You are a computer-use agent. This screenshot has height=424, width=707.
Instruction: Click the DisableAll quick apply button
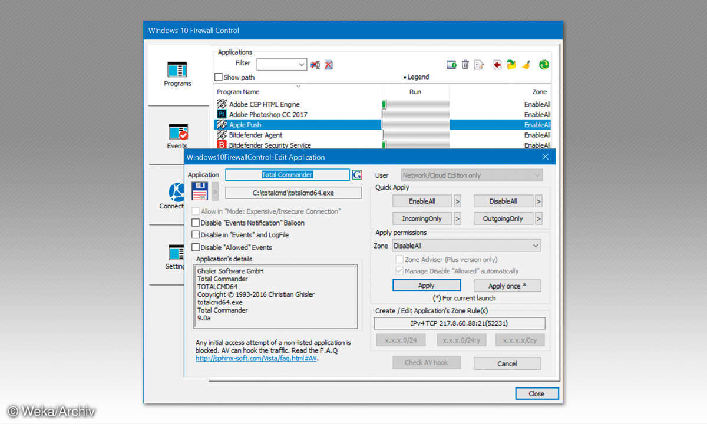(503, 201)
